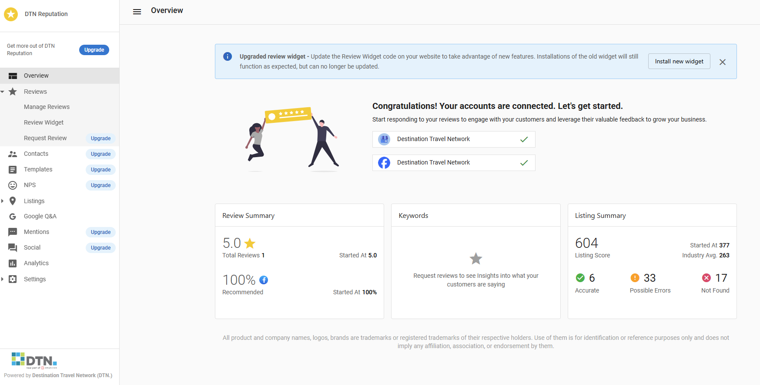760x385 pixels.
Task: Click the yellow star beside the 5.0 rating
Action: coord(250,243)
